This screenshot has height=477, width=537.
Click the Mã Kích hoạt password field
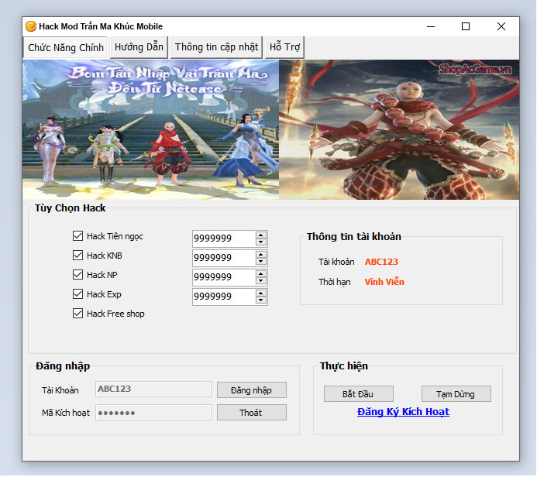click(x=153, y=413)
